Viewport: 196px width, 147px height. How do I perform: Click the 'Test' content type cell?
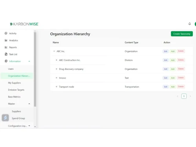(127, 78)
